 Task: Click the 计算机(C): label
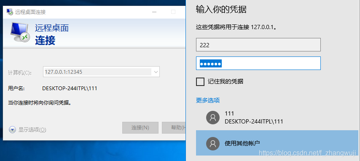19,73
